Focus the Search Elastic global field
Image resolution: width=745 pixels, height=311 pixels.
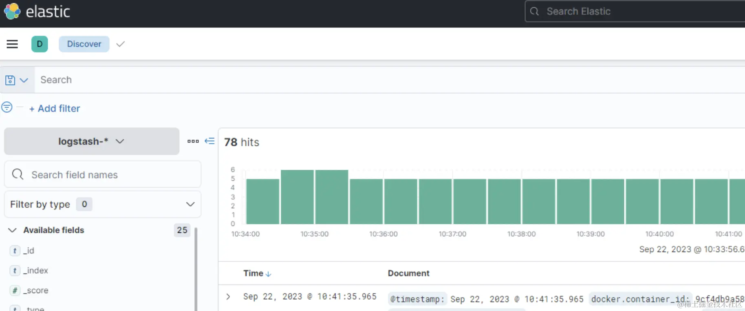(635, 11)
